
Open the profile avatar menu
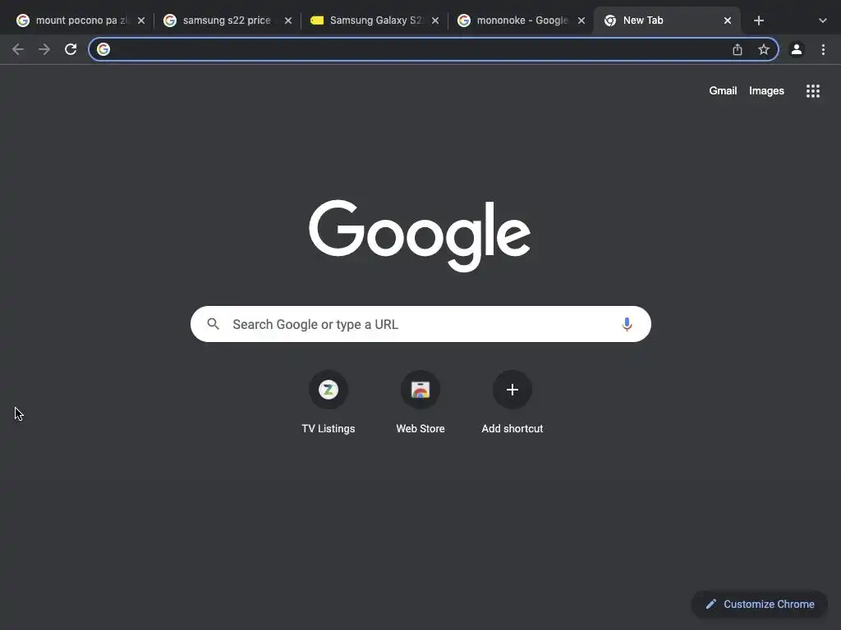[797, 50]
